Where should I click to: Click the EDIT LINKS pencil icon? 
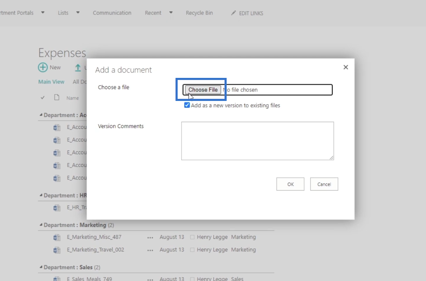pyautogui.click(x=234, y=13)
